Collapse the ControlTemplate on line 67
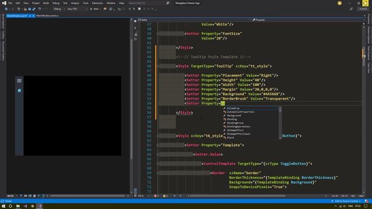The image size is (372, 209). pyautogui.click(x=158, y=164)
